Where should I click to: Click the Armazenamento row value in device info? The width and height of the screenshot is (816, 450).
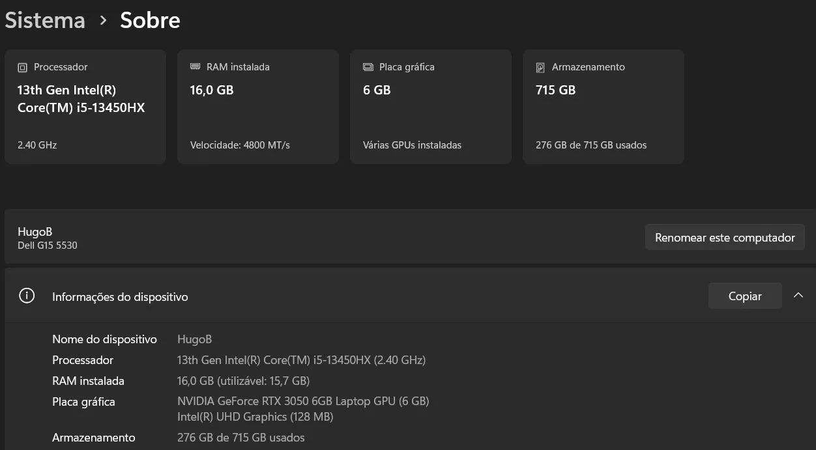(x=241, y=438)
